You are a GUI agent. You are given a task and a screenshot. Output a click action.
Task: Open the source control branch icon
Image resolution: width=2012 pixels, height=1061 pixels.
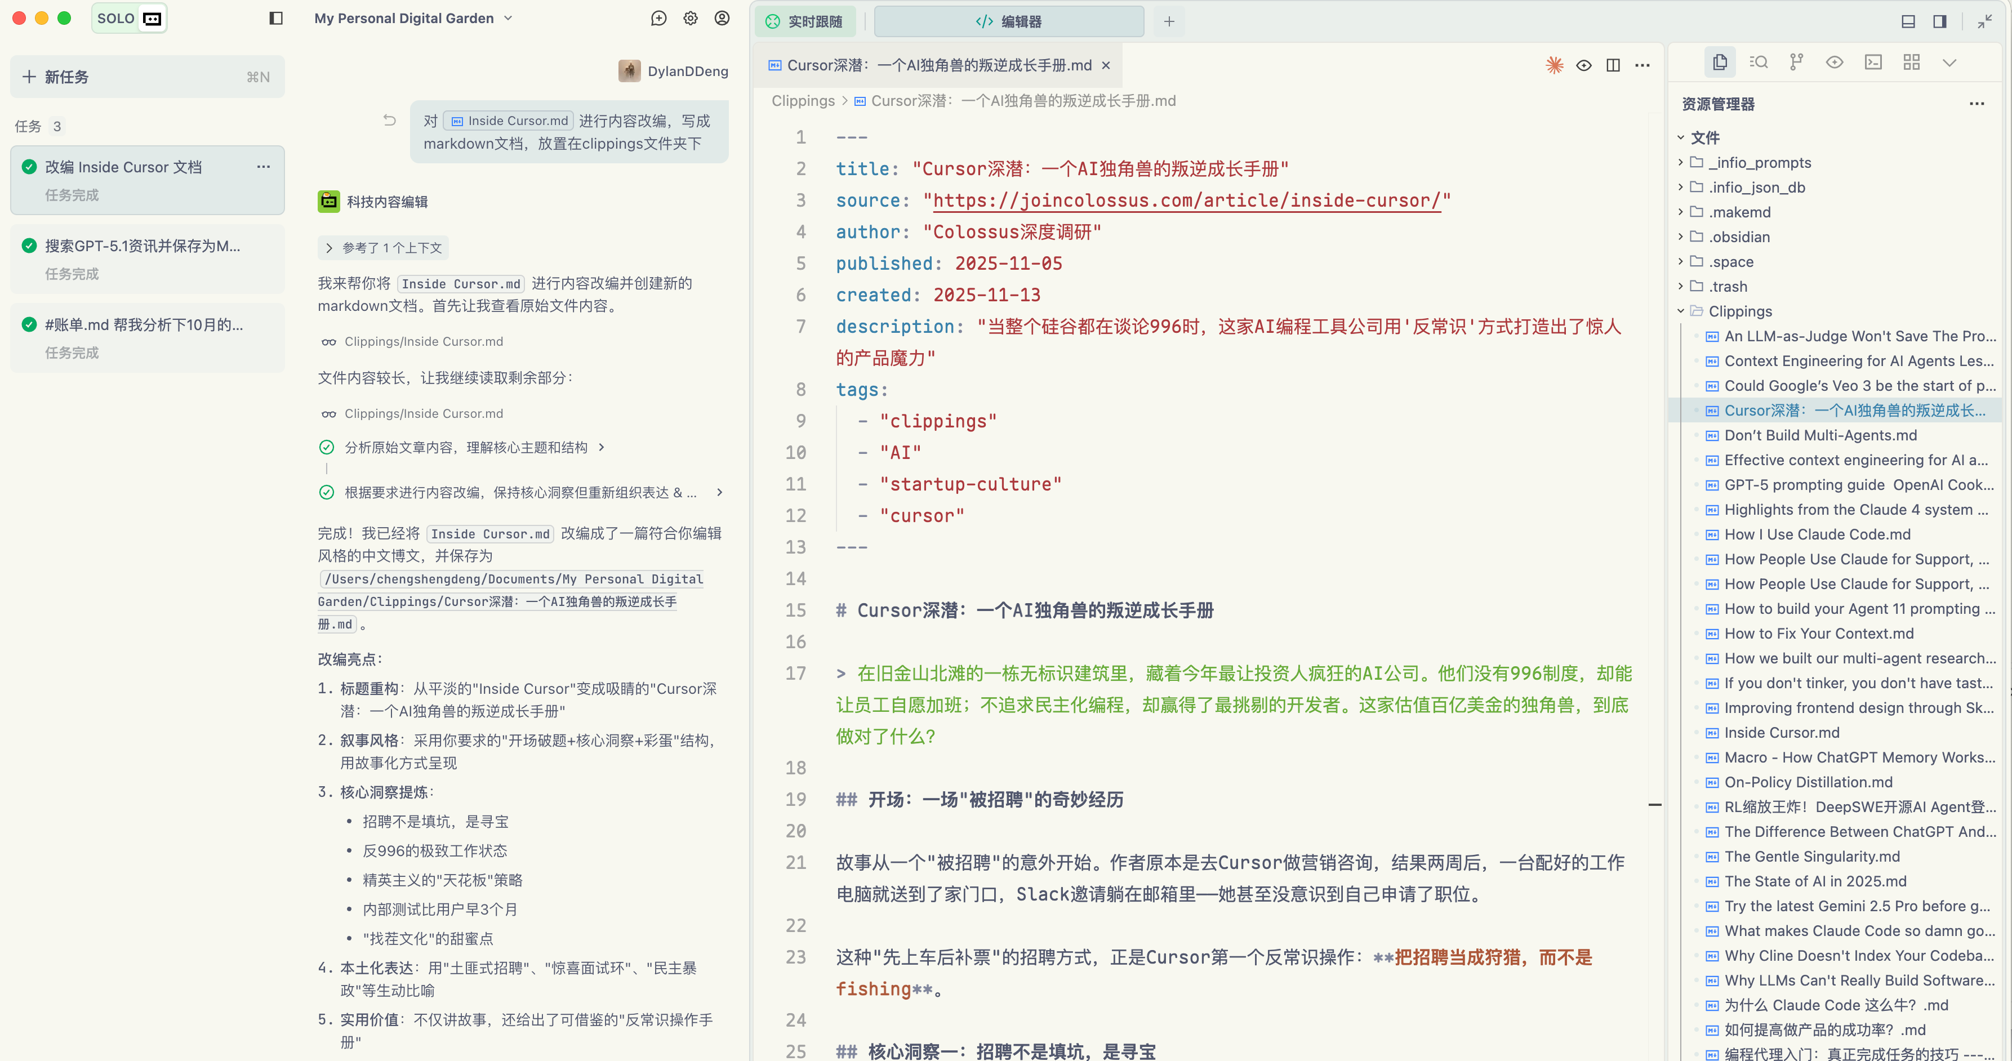coord(1796,63)
